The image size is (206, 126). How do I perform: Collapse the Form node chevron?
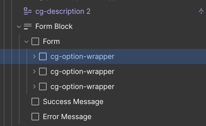click(27, 42)
